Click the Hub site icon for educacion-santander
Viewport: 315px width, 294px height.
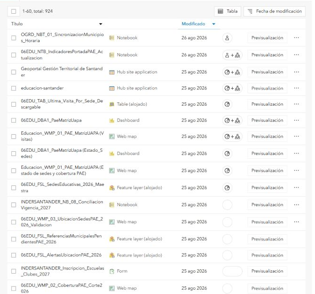coord(112,88)
